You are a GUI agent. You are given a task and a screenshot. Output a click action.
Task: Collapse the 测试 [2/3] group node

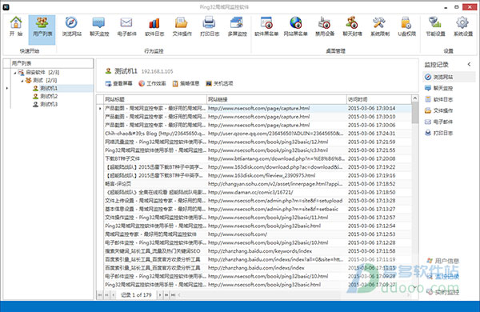22,81
